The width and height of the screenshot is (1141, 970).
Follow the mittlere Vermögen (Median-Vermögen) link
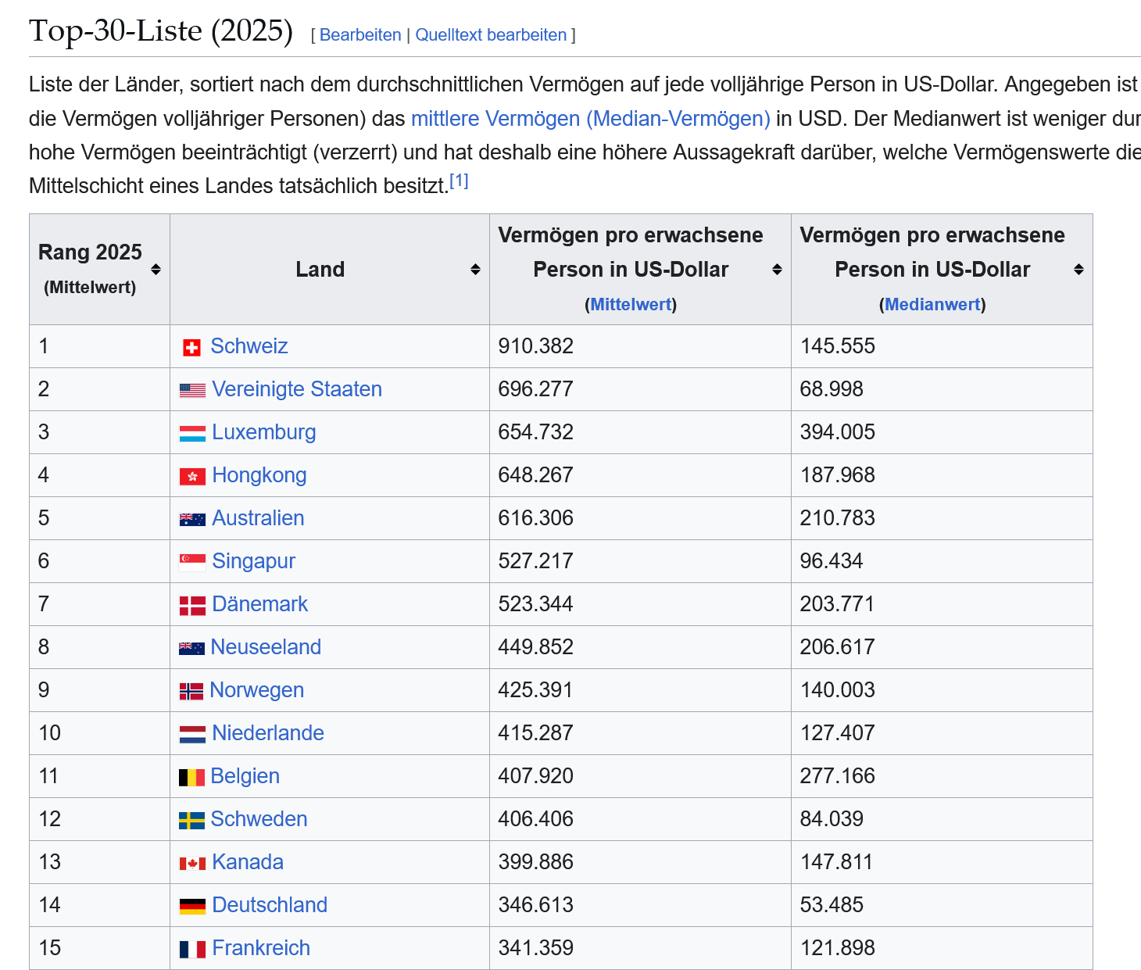(x=591, y=119)
